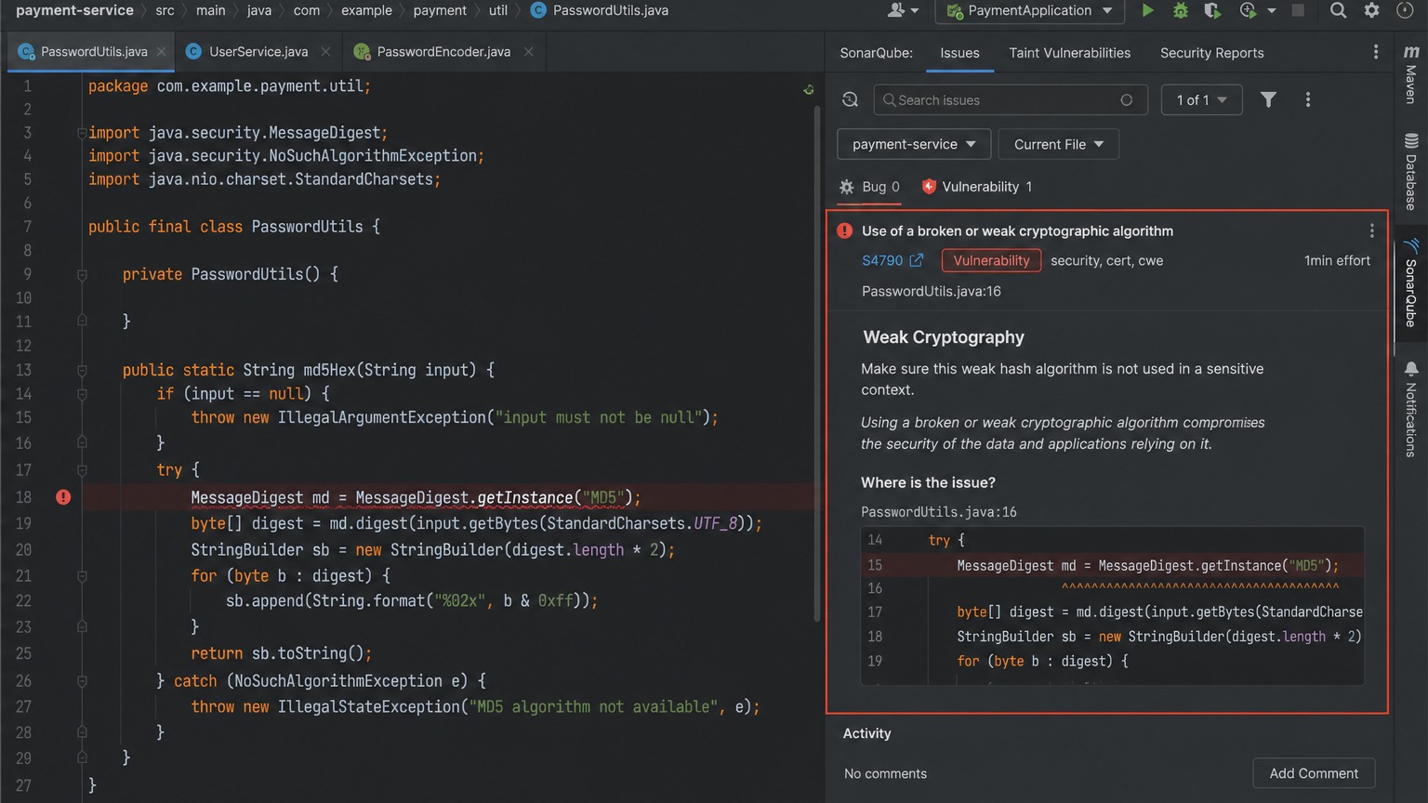Open the S4790 rule link
This screenshot has height=803, width=1428.
coord(892,260)
